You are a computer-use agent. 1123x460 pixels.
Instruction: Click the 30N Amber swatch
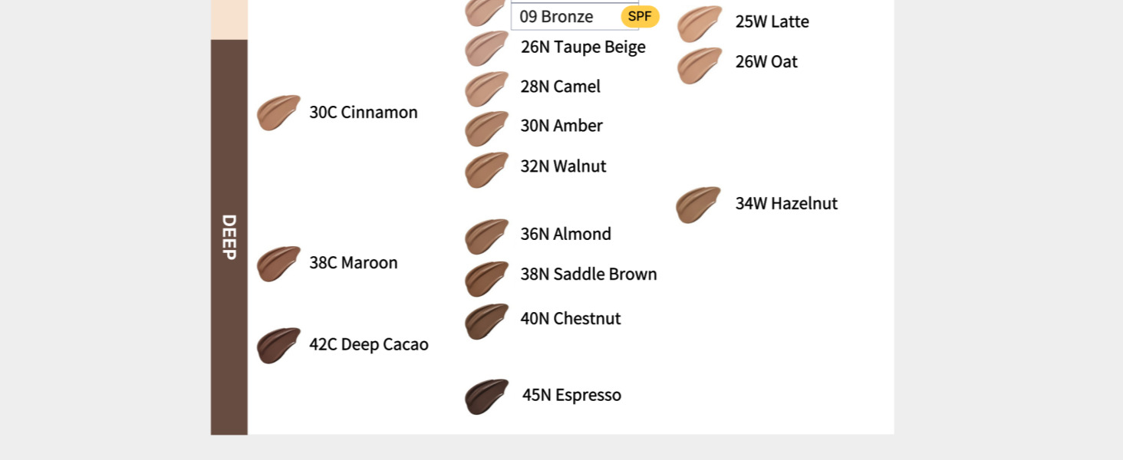pos(486,129)
